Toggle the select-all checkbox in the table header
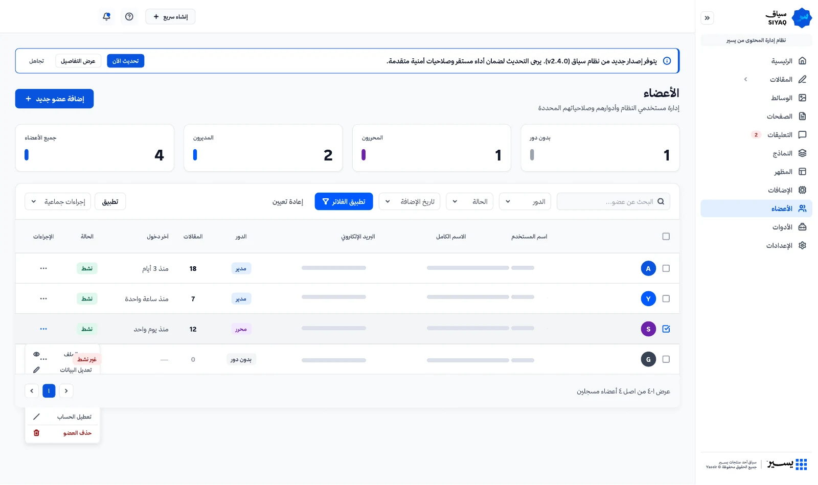The image size is (818, 485). (666, 236)
